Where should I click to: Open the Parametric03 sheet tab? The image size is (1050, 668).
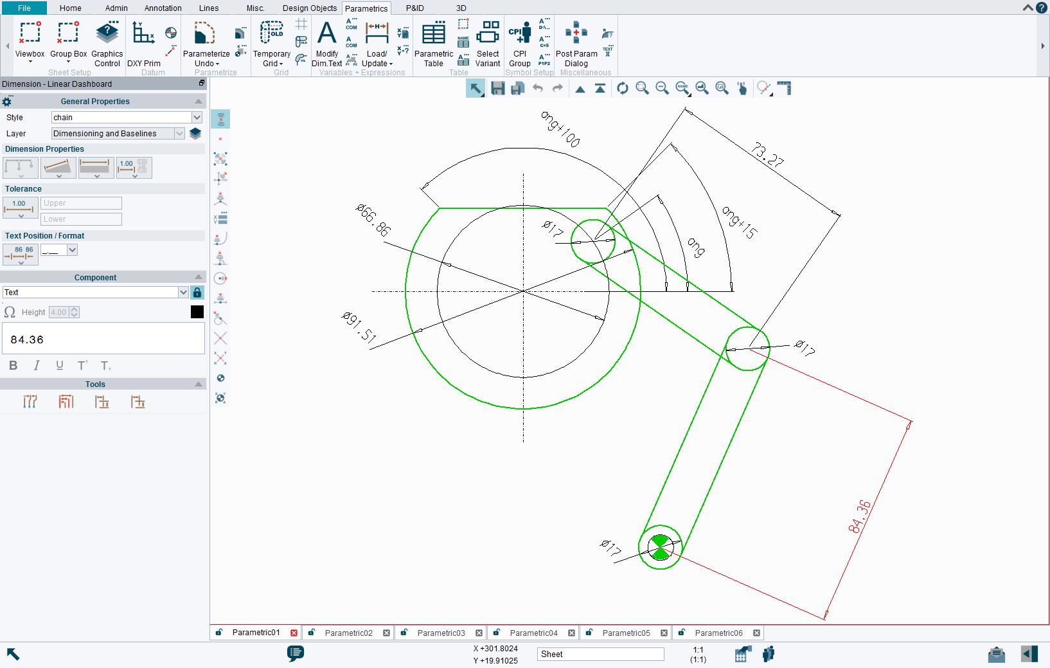(441, 633)
